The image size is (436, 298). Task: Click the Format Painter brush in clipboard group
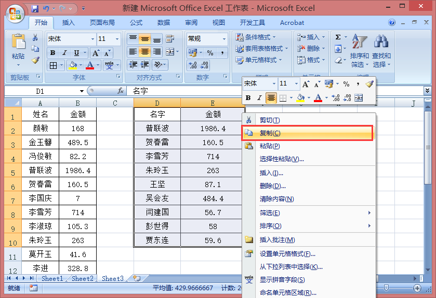(x=35, y=60)
